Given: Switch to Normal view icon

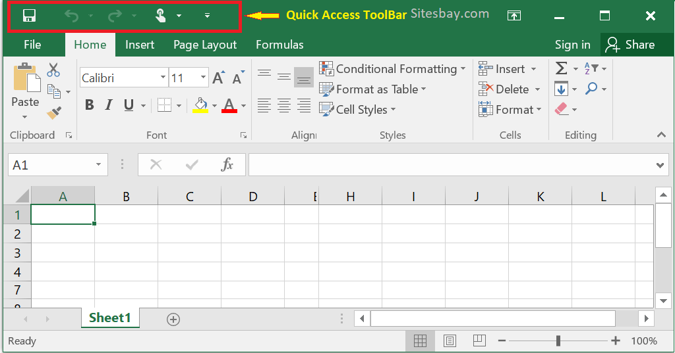Looking at the screenshot, I should tap(420, 341).
